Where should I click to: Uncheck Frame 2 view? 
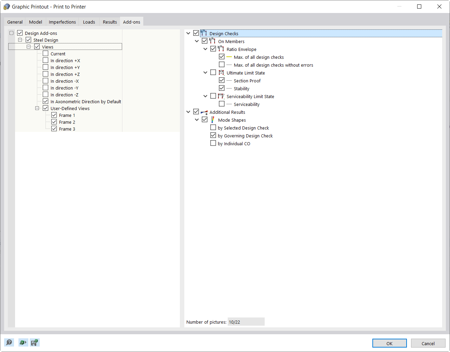(54, 122)
